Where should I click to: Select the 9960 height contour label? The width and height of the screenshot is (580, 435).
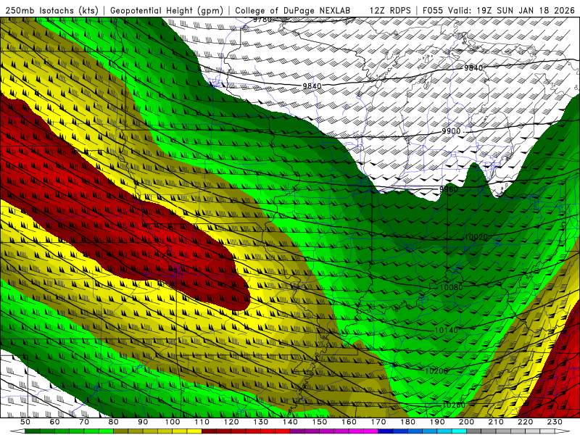click(449, 190)
